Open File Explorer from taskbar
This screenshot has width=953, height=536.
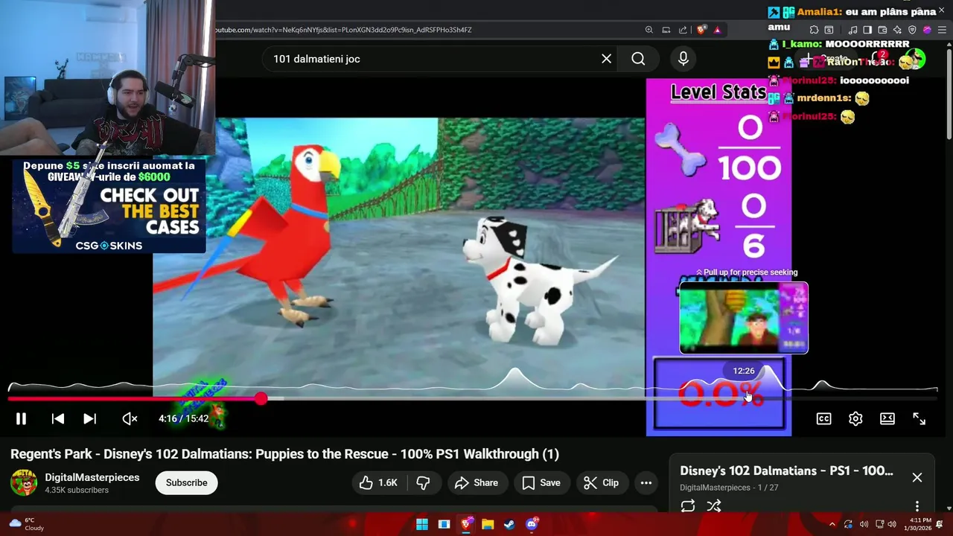(488, 524)
